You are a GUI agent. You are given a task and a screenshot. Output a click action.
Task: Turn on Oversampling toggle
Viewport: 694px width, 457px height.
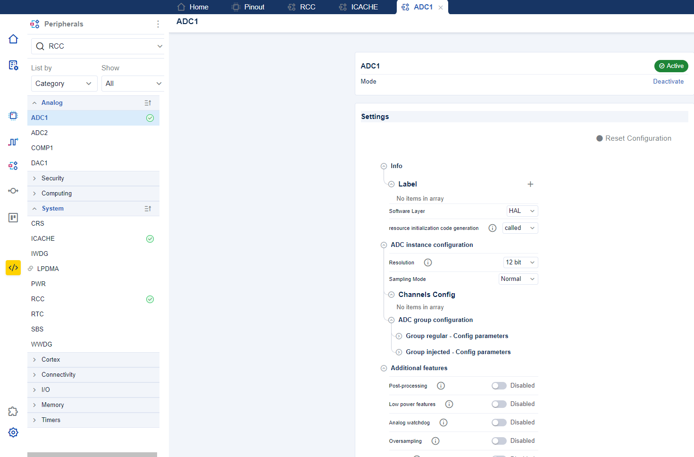tap(499, 441)
